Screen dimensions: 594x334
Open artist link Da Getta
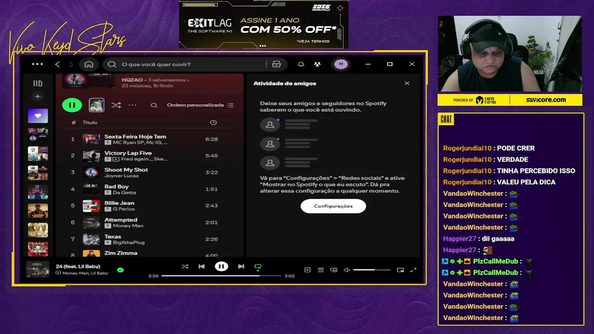pyautogui.click(x=124, y=193)
